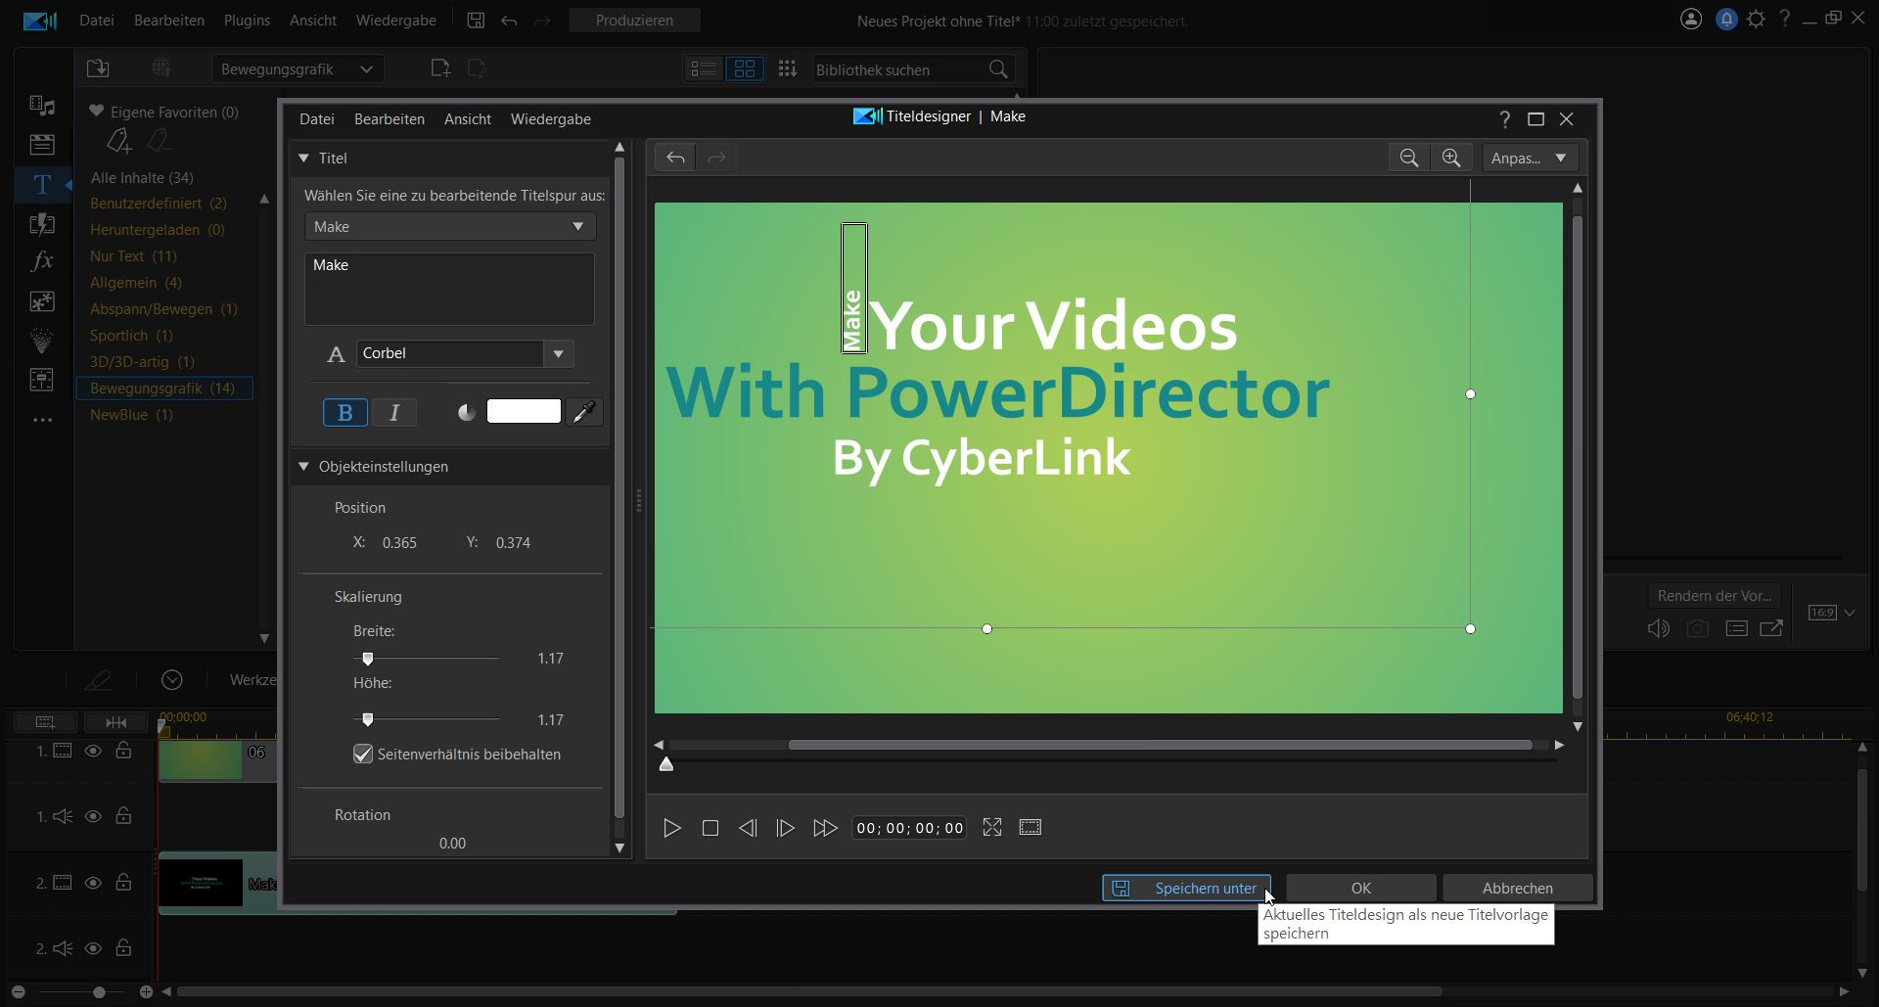Open the Corbel font dropdown
Image resolution: width=1879 pixels, height=1007 pixels.
coord(559,353)
